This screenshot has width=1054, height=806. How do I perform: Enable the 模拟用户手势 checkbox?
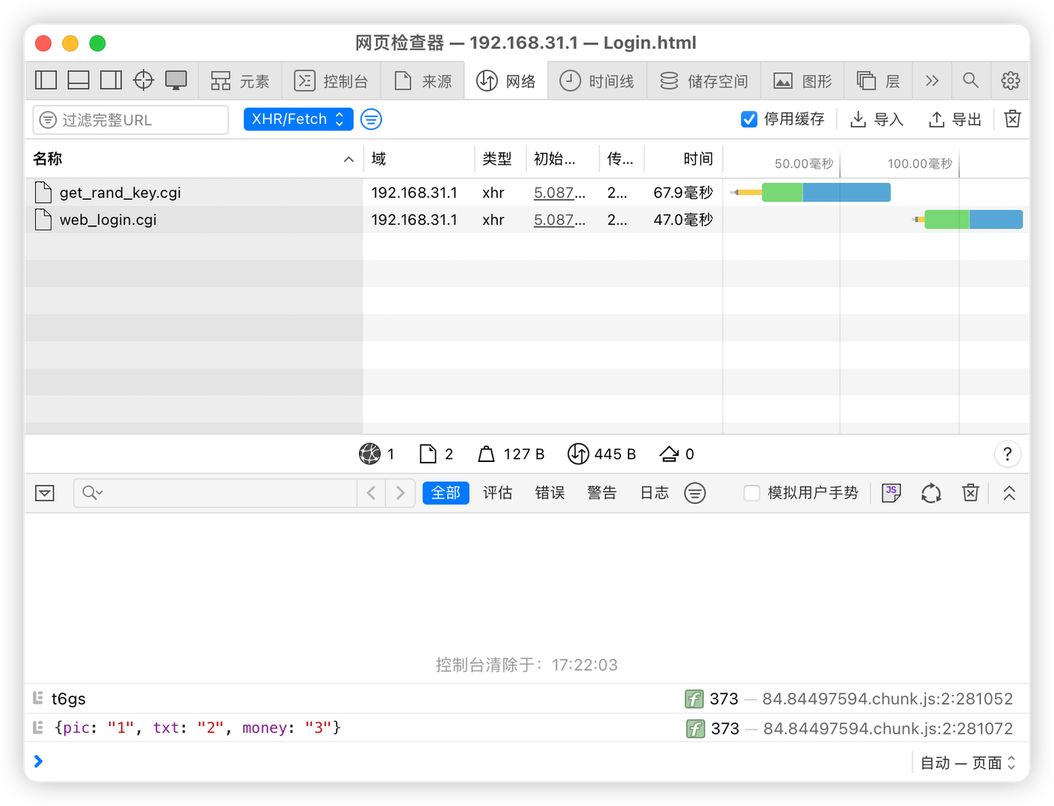click(x=752, y=493)
